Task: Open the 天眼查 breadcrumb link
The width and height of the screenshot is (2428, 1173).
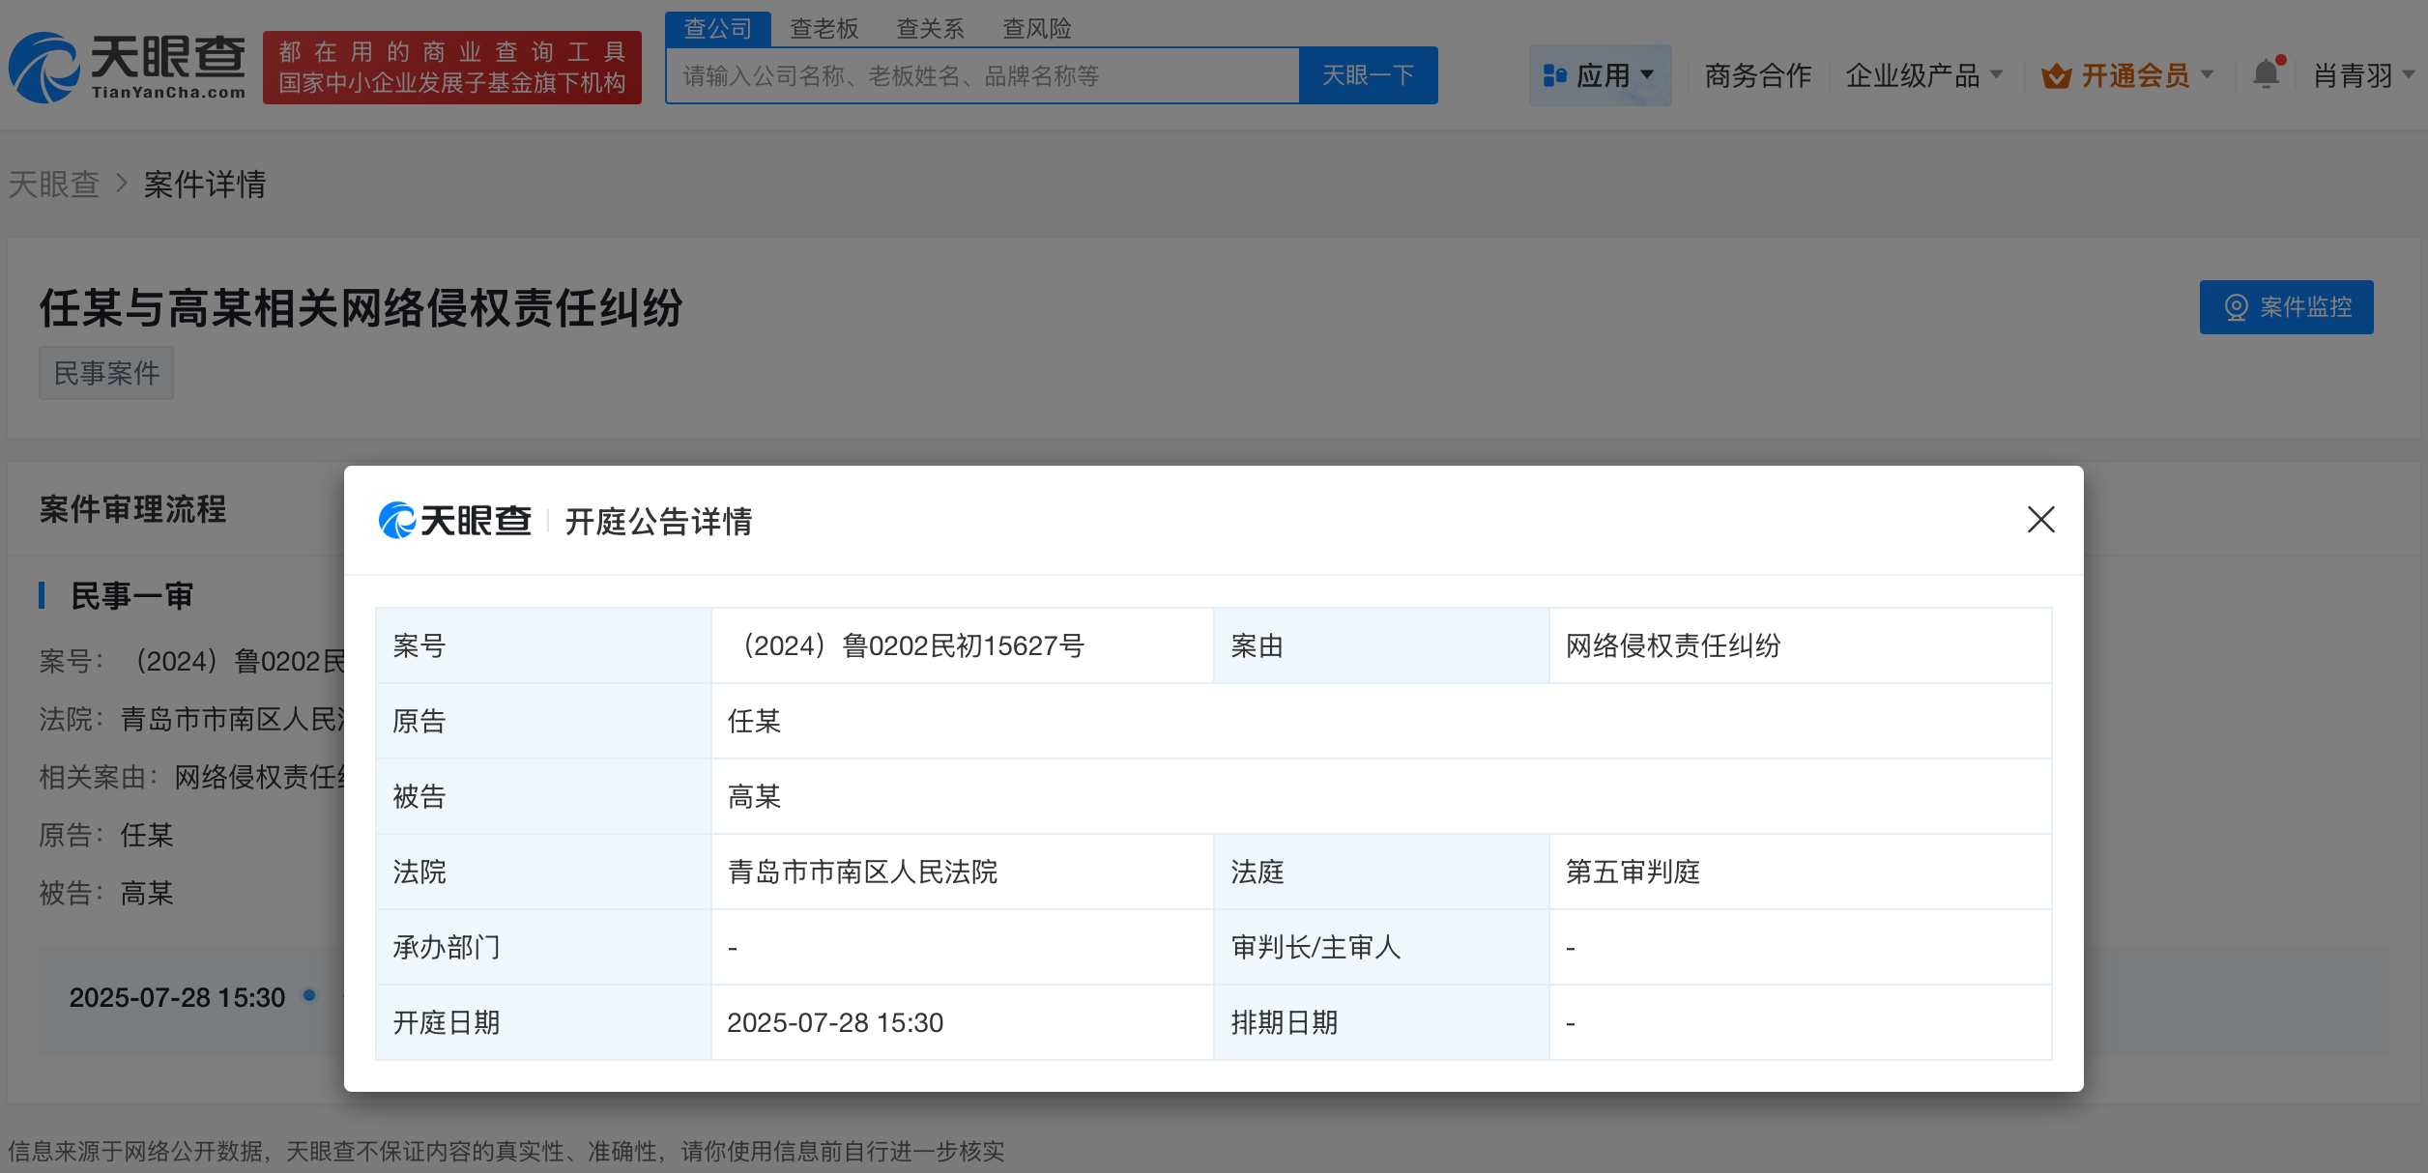Action: tap(53, 183)
